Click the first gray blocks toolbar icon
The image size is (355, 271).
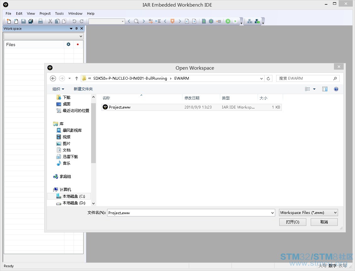[250, 21]
